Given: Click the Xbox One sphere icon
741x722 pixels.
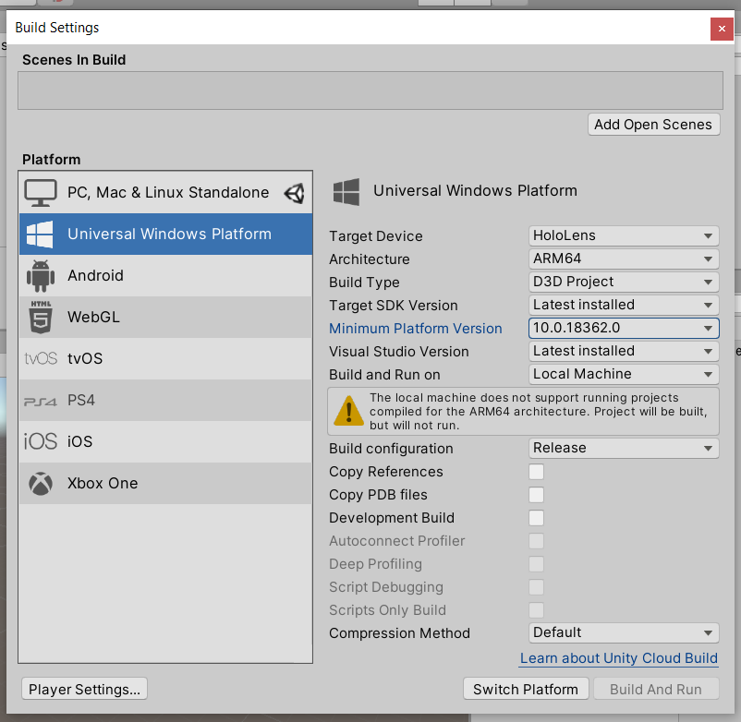Looking at the screenshot, I should [41, 484].
